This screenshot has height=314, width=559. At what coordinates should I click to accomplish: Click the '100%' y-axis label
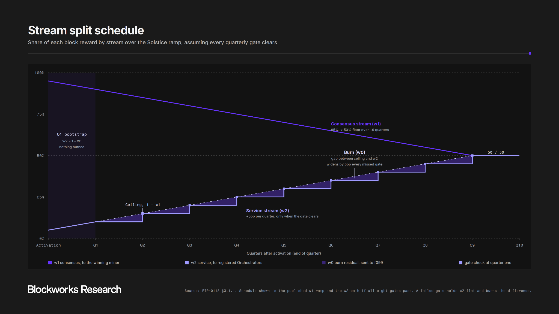pyautogui.click(x=39, y=73)
